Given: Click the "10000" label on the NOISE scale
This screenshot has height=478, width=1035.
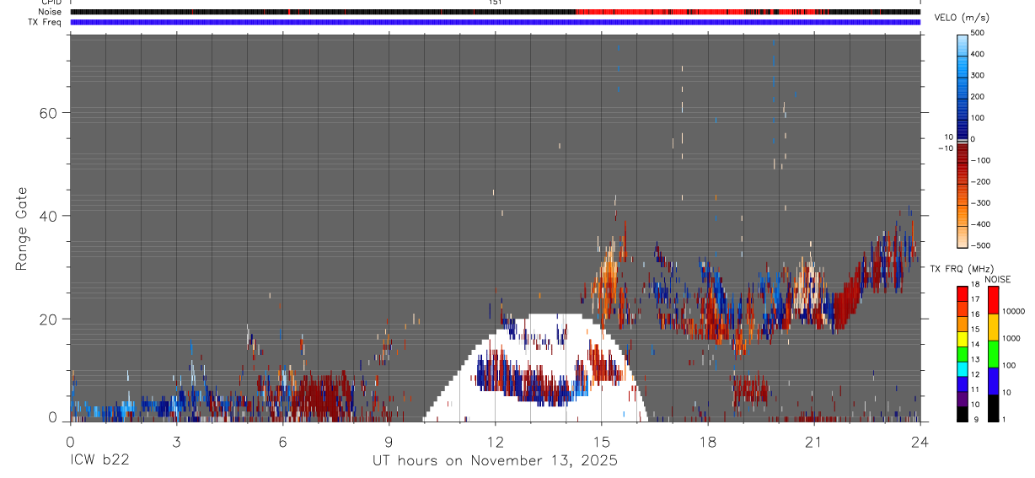Looking at the screenshot, I should tap(1013, 311).
